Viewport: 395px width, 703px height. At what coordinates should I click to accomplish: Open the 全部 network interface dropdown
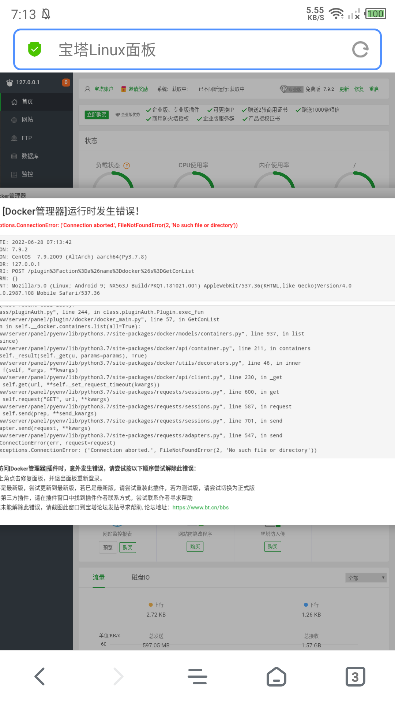(x=366, y=578)
